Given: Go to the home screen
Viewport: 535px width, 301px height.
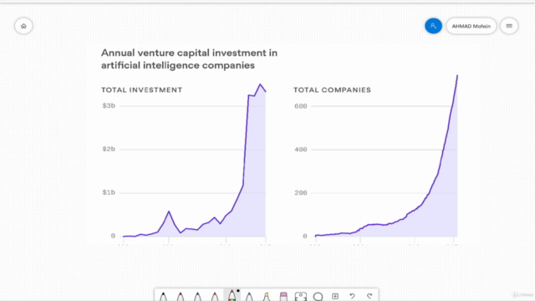Looking at the screenshot, I should [23, 26].
